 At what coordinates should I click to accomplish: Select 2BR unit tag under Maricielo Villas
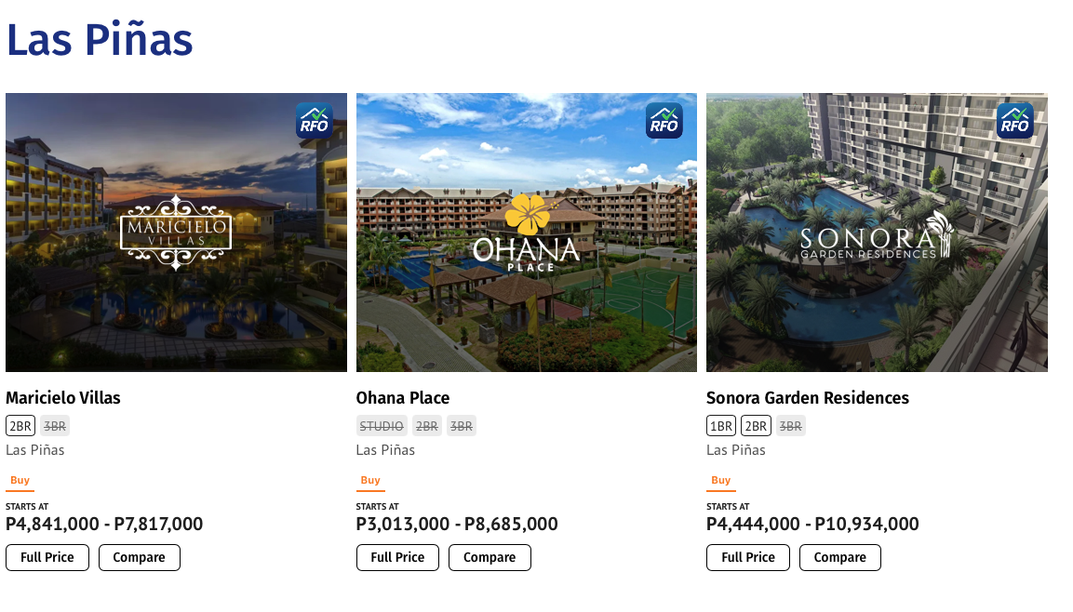[x=20, y=426]
